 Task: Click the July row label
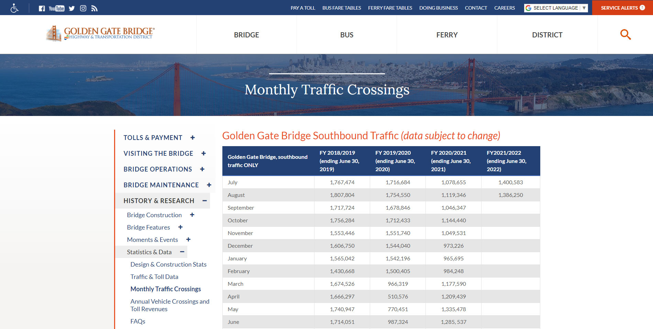point(232,182)
